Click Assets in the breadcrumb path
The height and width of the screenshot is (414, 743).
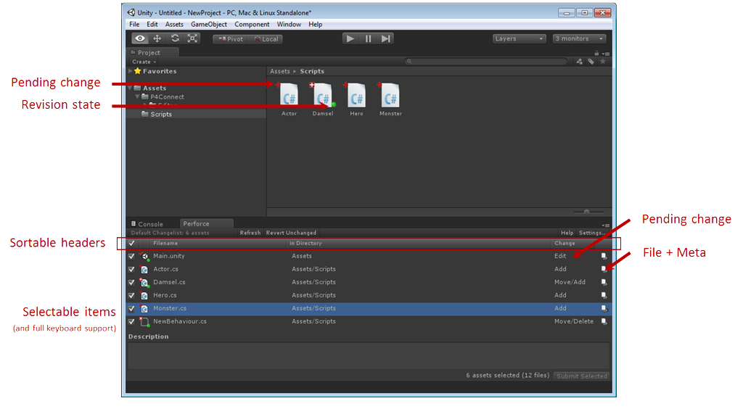279,71
